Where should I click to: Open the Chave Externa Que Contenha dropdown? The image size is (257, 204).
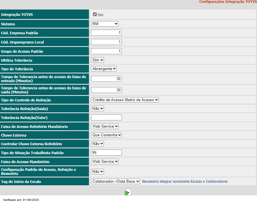106,135
